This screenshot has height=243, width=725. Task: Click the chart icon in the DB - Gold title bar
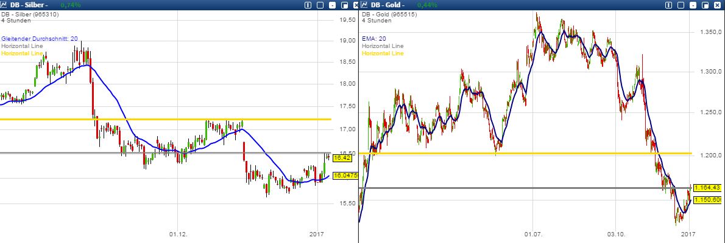364,5
